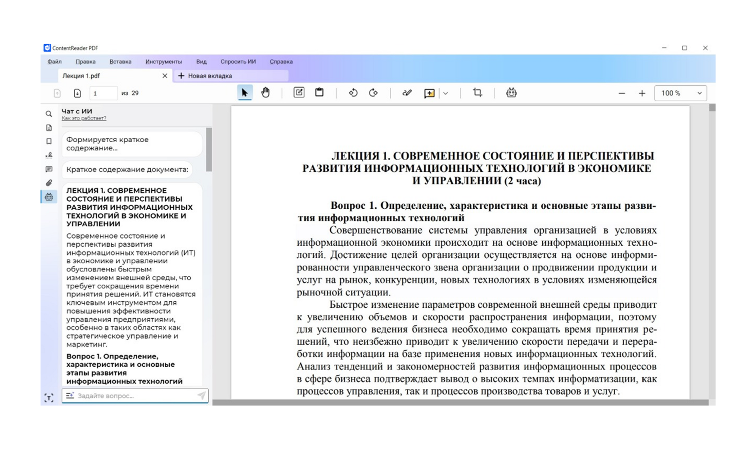This screenshot has height=450, width=756.
Task: Rotate the page counterclockwise
Action: click(353, 93)
